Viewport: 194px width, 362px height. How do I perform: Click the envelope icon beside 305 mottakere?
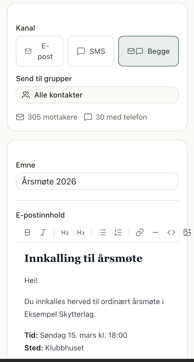tap(20, 117)
